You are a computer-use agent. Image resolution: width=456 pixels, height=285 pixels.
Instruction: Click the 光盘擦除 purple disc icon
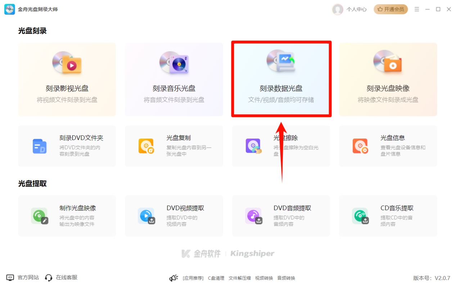click(253, 146)
